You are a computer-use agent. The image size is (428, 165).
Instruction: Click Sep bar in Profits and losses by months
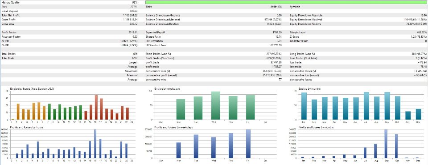click(386, 144)
